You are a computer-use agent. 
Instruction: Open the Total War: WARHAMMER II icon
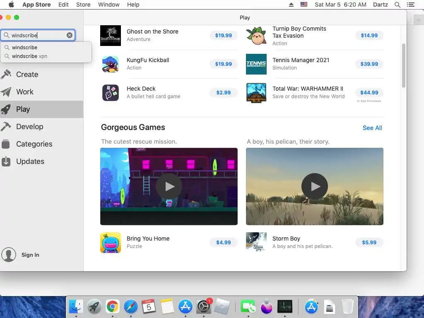[x=256, y=93]
